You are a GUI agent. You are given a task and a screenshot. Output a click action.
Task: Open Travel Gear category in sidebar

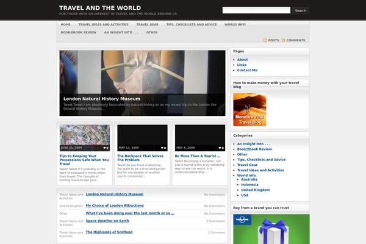(x=247, y=165)
